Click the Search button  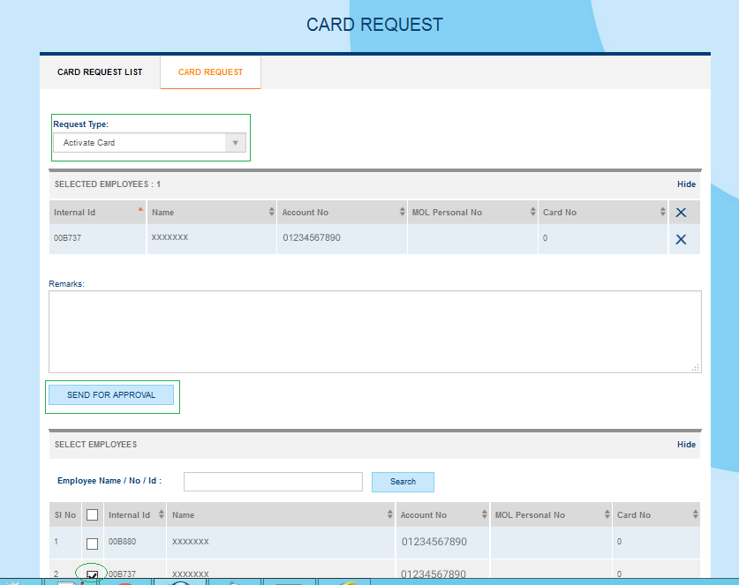403,482
